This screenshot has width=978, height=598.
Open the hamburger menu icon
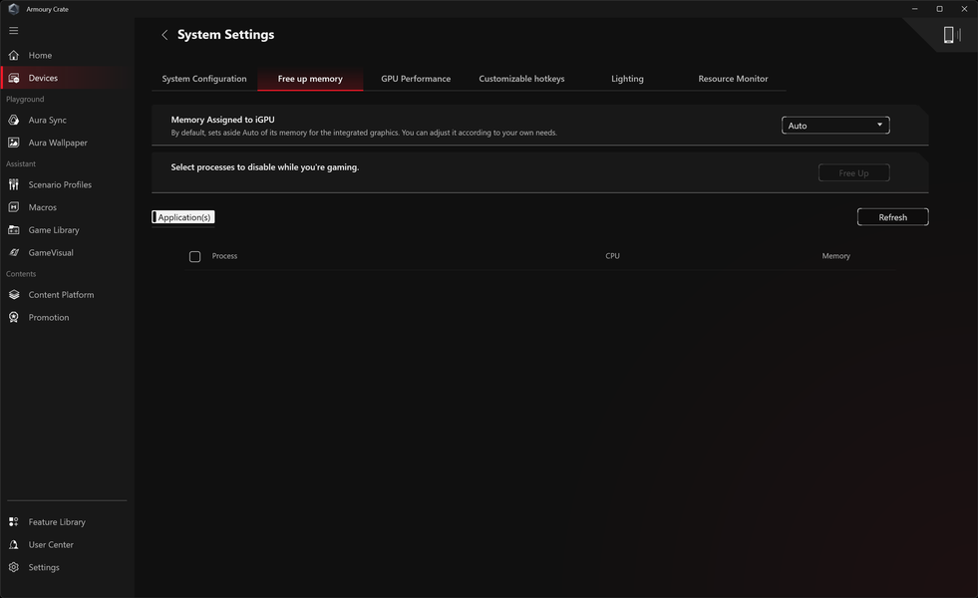[x=13, y=31]
